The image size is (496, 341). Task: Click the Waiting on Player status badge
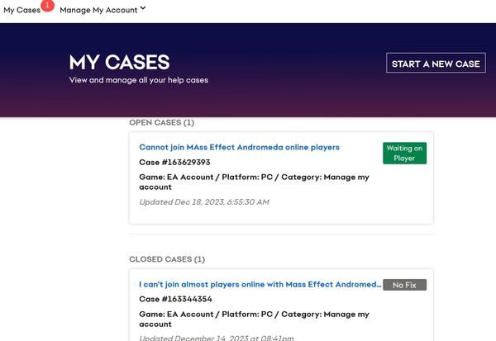404,154
